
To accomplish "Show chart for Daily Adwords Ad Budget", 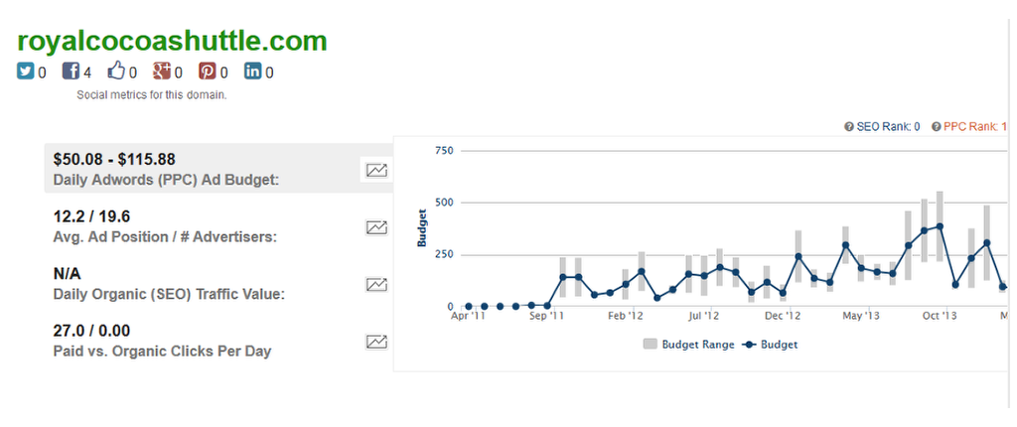I will point(376,170).
